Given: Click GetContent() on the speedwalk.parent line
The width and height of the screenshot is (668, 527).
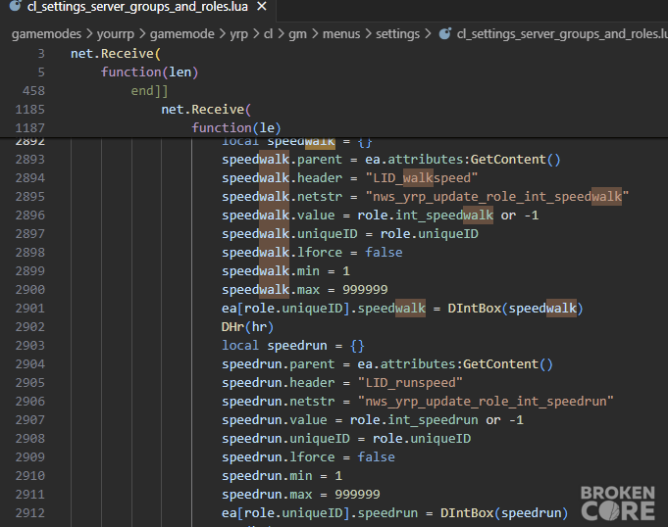Looking at the screenshot, I should [516, 160].
